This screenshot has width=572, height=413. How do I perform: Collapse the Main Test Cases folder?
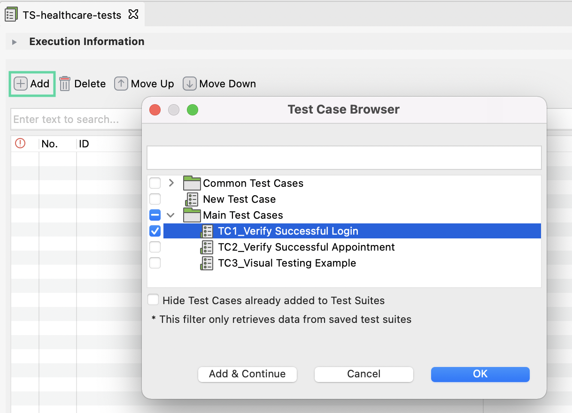pos(171,215)
